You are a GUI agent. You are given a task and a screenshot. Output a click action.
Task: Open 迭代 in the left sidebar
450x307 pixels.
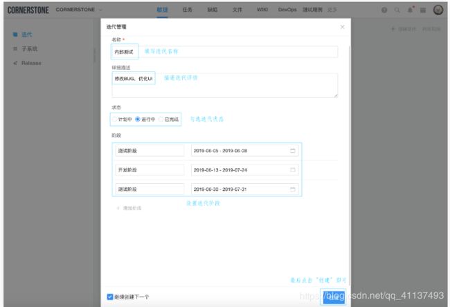tap(27, 35)
